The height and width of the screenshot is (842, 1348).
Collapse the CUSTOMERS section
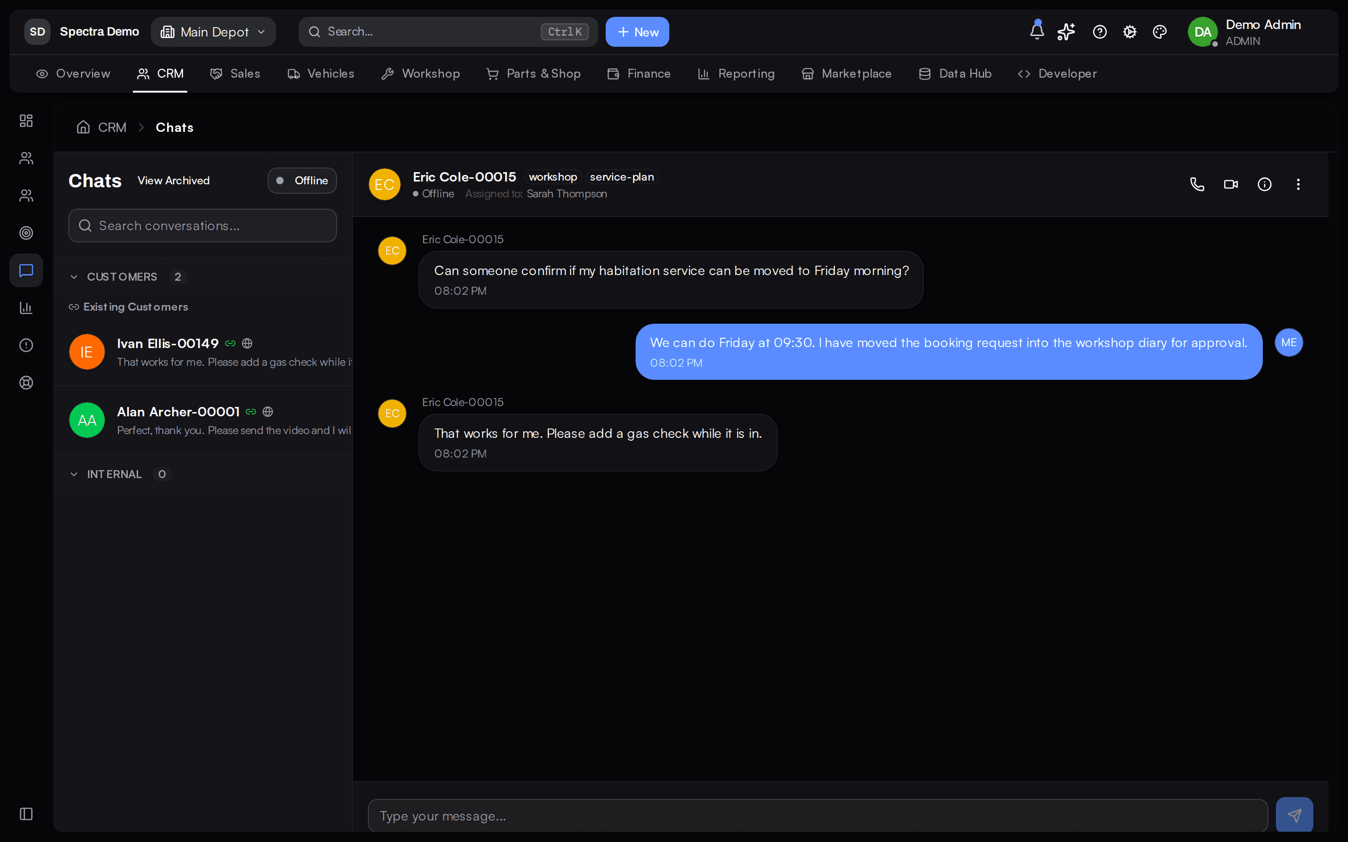pyautogui.click(x=74, y=277)
